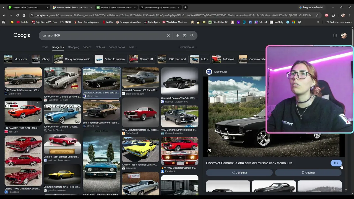The image size is (354, 199).
Task: Switch to the pt.shein.com pay result tab
Action: [x=160, y=7]
